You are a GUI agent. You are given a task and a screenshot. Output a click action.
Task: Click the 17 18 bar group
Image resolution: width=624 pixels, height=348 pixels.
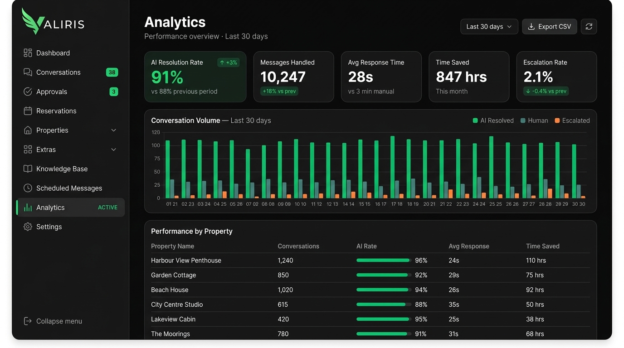point(397,167)
